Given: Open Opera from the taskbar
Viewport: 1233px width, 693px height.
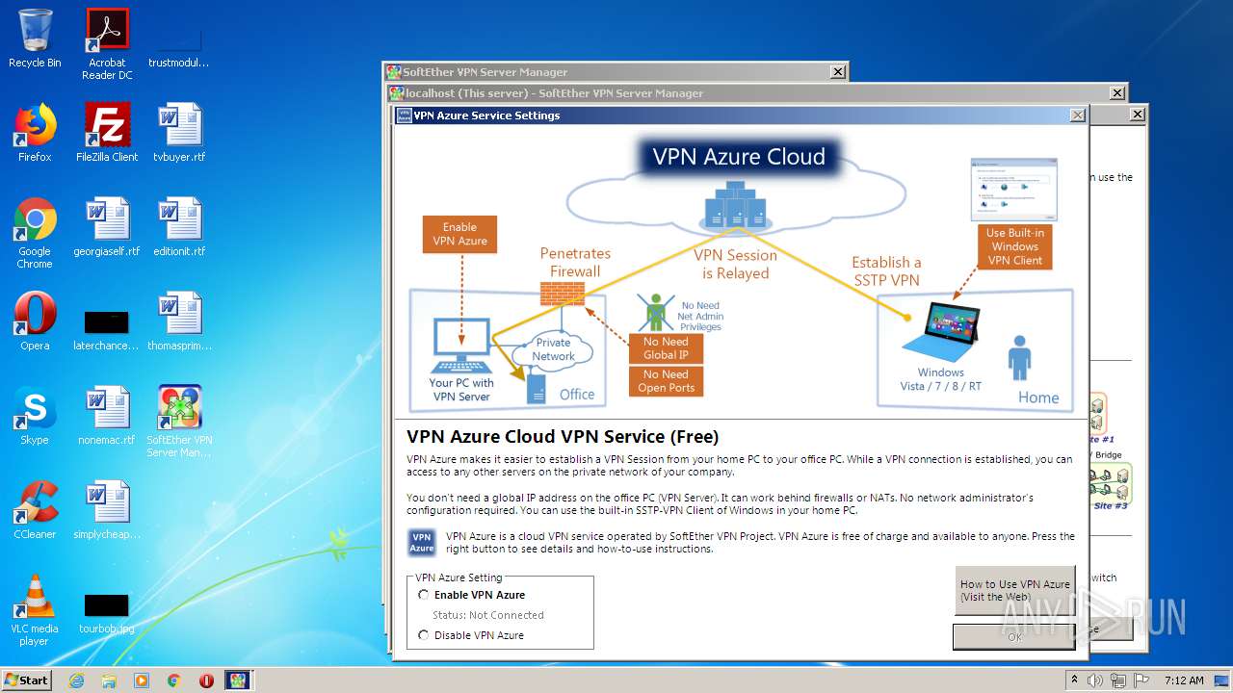Looking at the screenshot, I should pos(206,680).
